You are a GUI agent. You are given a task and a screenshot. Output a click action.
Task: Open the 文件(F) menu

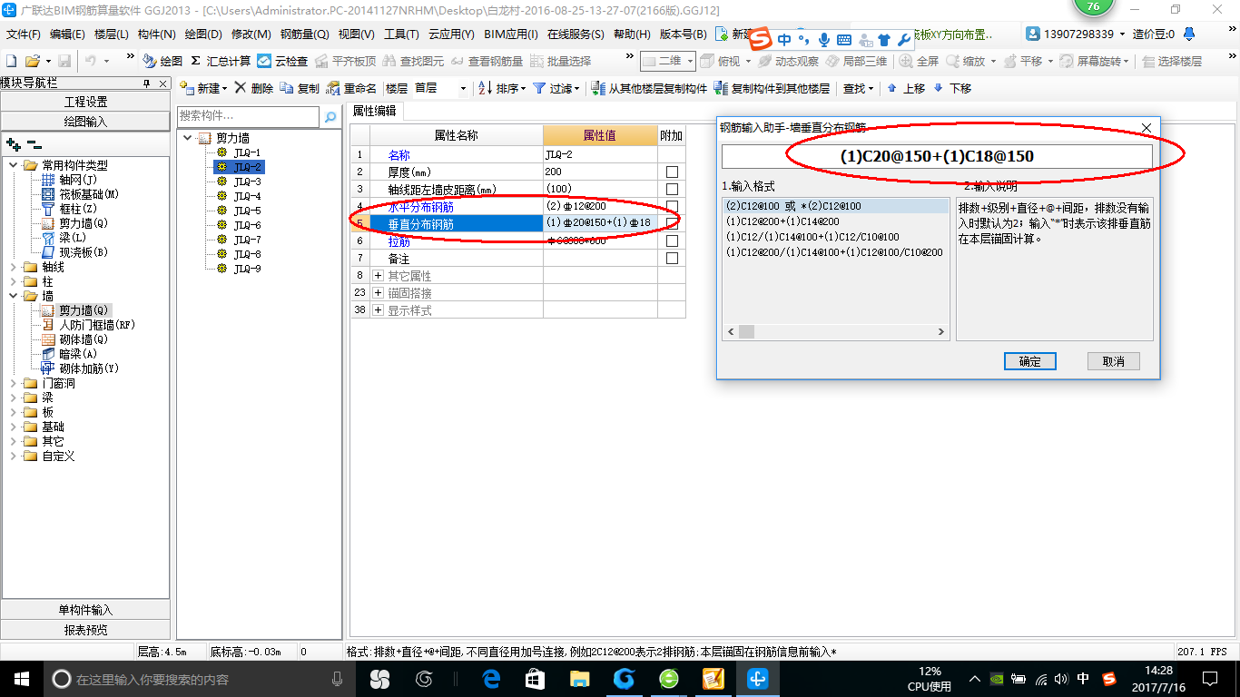(x=24, y=34)
